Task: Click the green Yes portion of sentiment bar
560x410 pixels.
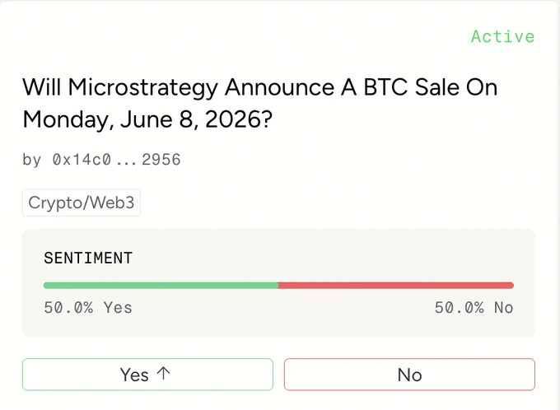Action: click(161, 286)
